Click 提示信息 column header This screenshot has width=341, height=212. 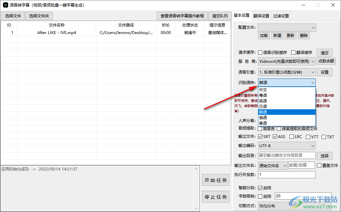point(217,25)
